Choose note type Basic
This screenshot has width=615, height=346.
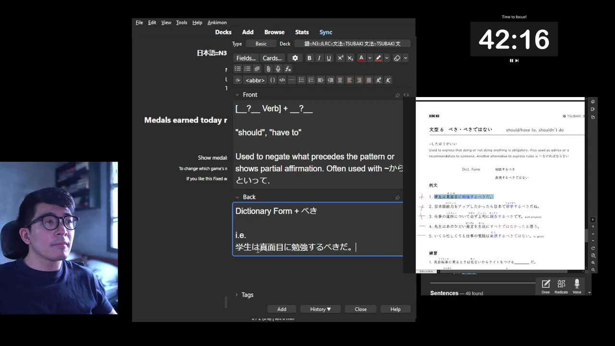(261, 44)
